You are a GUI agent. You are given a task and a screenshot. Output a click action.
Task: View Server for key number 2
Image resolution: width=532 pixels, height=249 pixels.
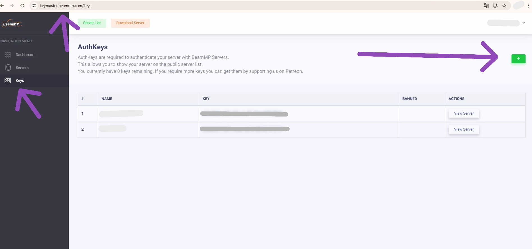coord(464,129)
